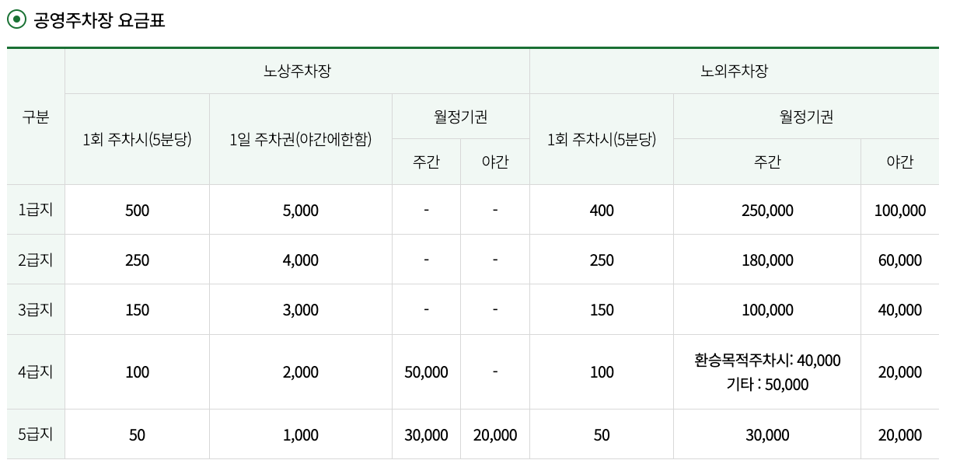This screenshot has height=474, width=960.
Task: Click the 3급지 row label
Action: pos(36,309)
